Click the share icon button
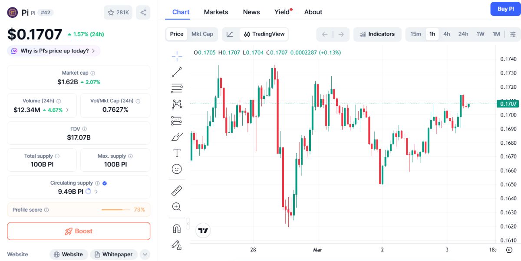521x261 pixels. 143,13
